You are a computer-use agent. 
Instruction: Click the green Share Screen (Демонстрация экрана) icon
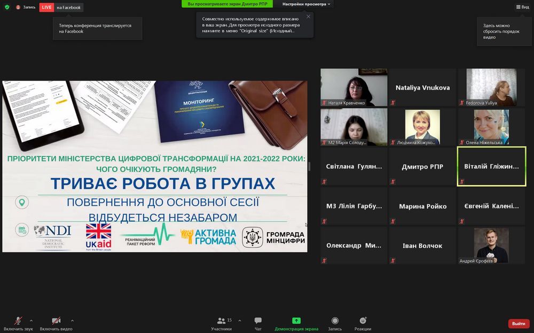pyautogui.click(x=296, y=321)
